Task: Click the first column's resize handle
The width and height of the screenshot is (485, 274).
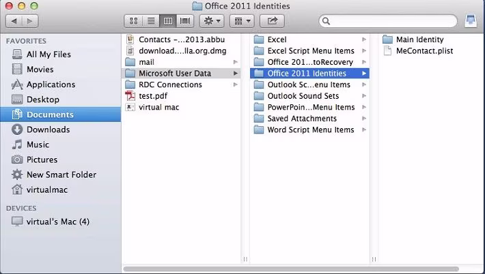Action: [x=245, y=259]
